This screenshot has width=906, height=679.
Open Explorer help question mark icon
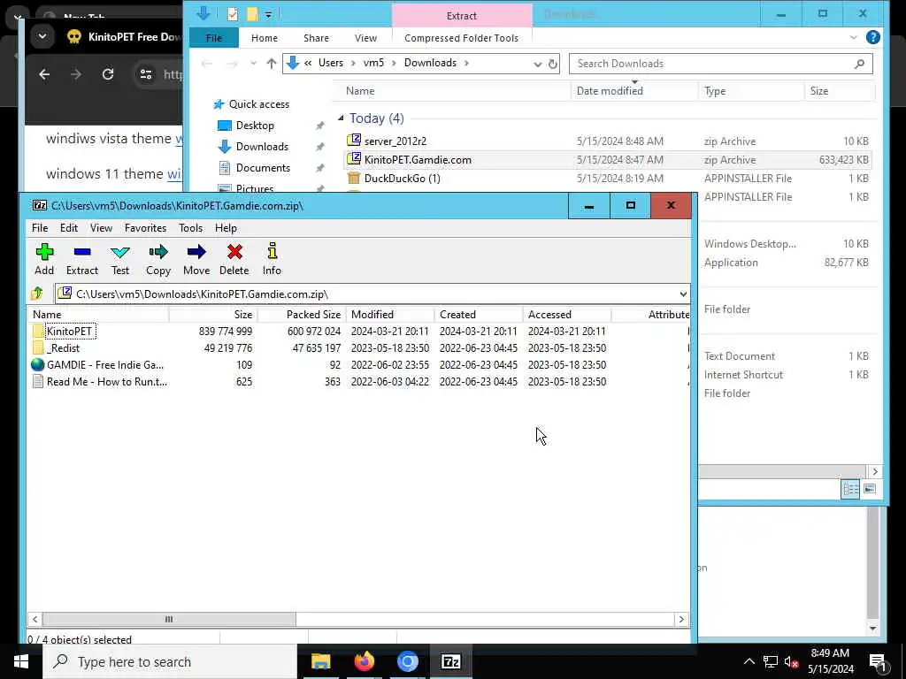tap(873, 37)
